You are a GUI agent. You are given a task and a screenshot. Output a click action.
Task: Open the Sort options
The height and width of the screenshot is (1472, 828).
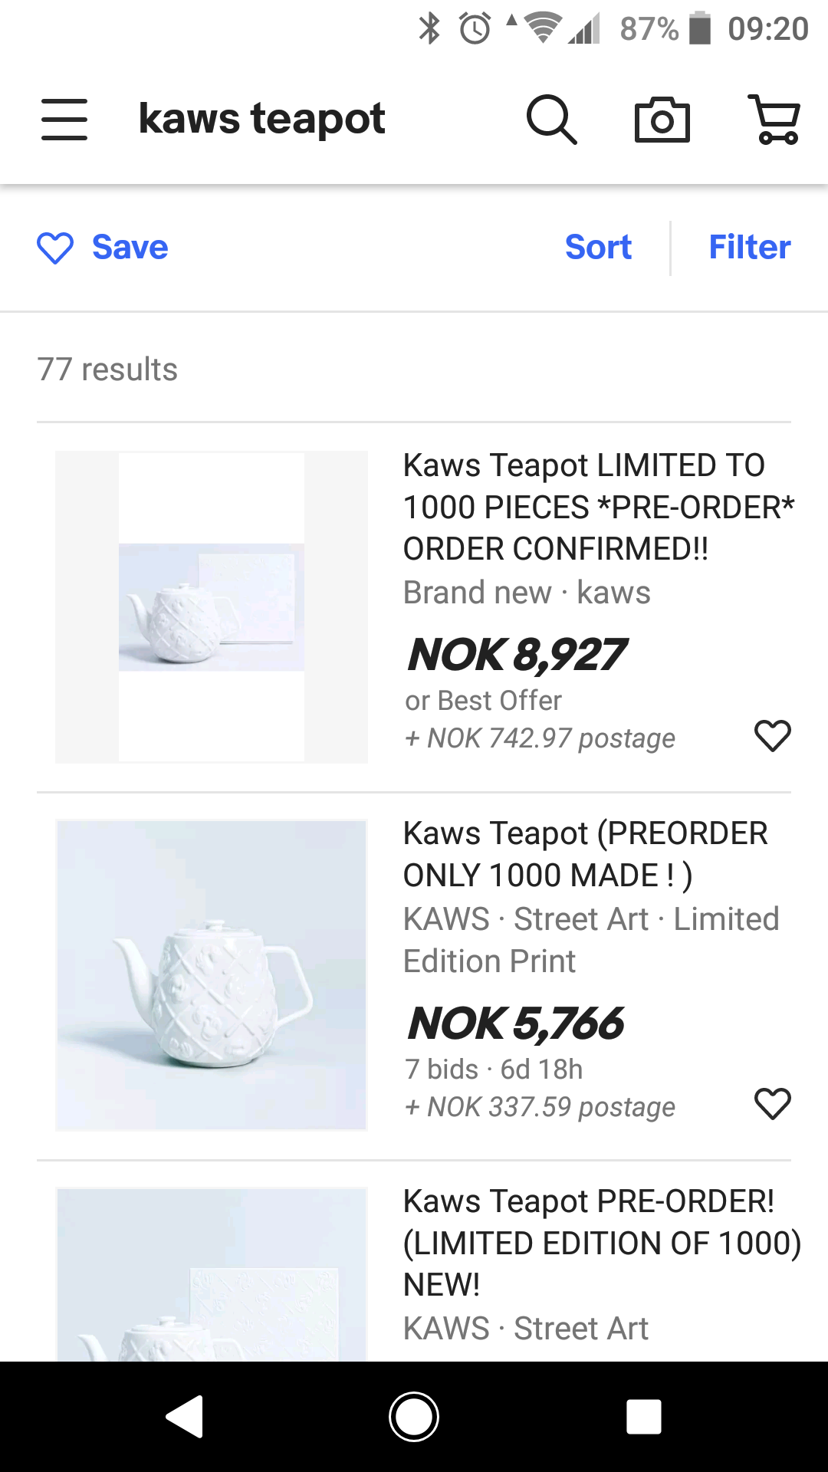[x=598, y=248]
